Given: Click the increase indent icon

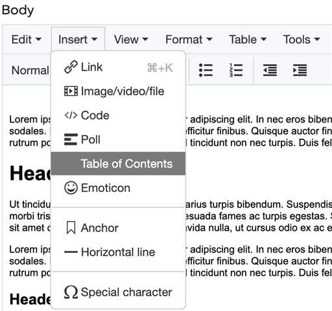Looking at the screenshot, I should [x=300, y=70].
